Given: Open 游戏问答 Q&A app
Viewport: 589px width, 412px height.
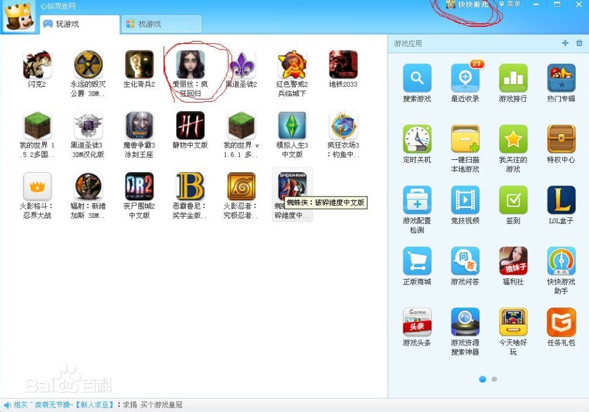Looking at the screenshot, I should pos(465,261).
